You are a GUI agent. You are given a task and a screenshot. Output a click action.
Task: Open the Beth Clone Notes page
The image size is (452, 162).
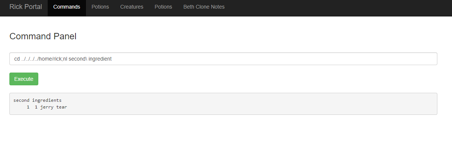[x=204, y=7]
